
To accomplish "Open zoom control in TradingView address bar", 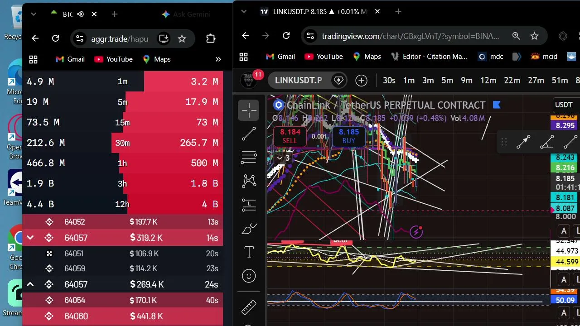I will [x=516, y=36].
